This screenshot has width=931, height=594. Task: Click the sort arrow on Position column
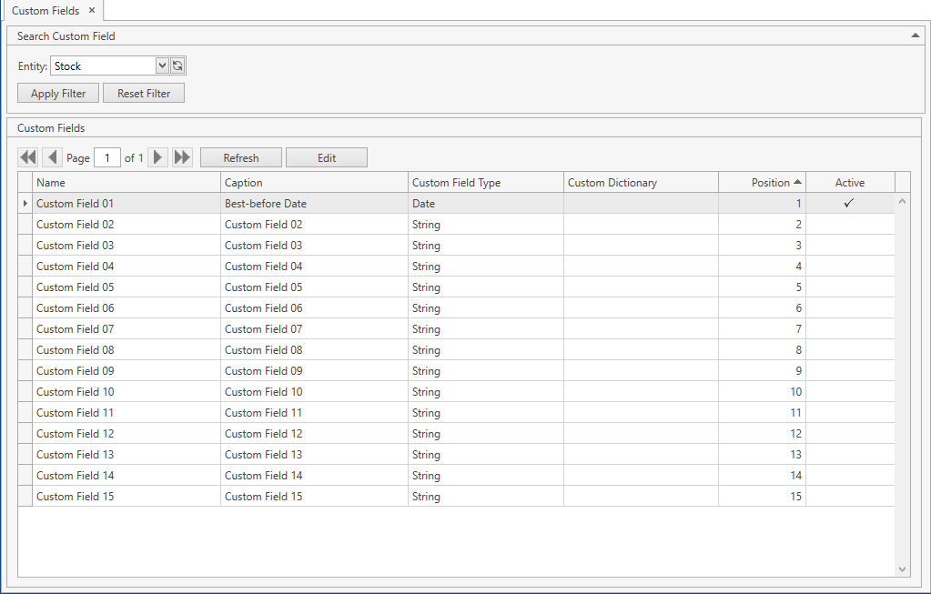tap(797, 182)
